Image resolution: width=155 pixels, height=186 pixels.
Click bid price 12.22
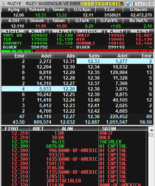coord(69,111)
